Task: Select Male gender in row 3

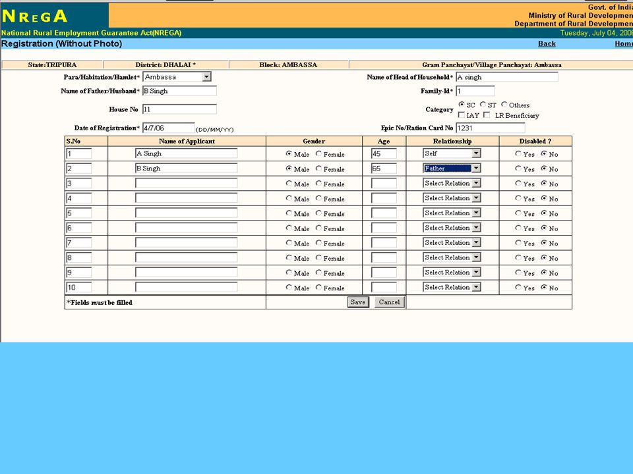Action: point(289,184)
